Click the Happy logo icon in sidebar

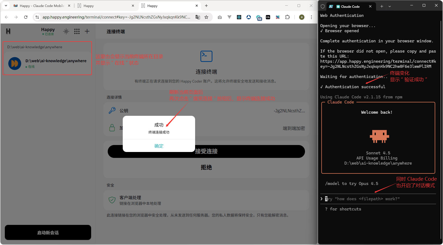[x=8, y=31]
